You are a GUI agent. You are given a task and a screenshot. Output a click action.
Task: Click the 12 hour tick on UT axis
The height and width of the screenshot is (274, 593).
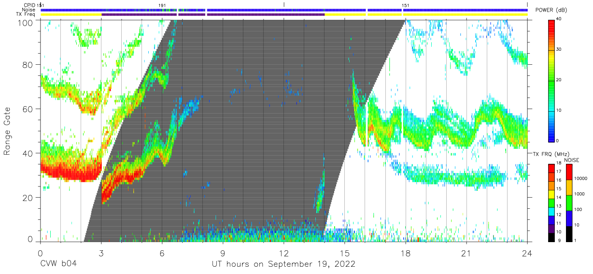(284, 253)
